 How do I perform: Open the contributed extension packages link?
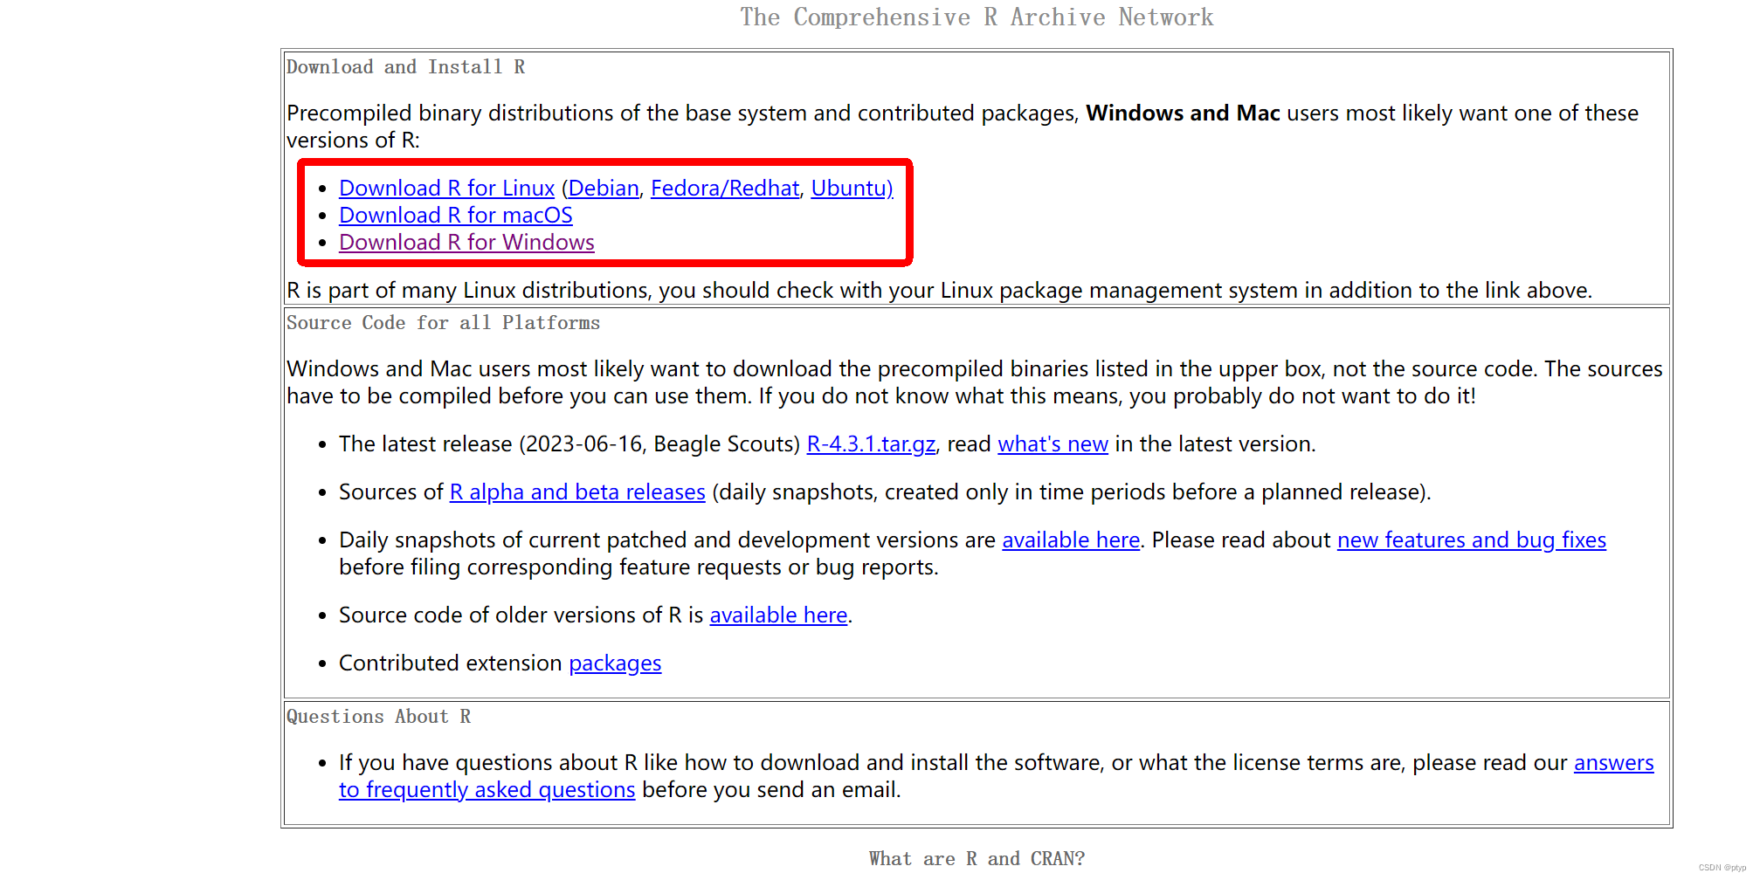(x=615, y=663)
